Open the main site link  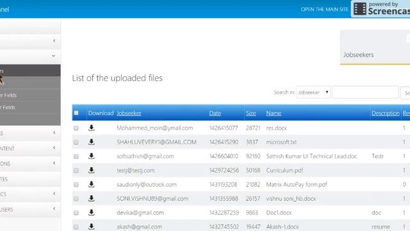pyautogui.click(x=324, y=10)
